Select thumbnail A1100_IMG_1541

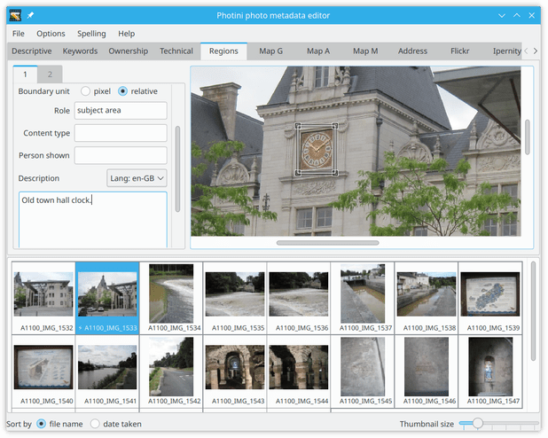point(107,372)
